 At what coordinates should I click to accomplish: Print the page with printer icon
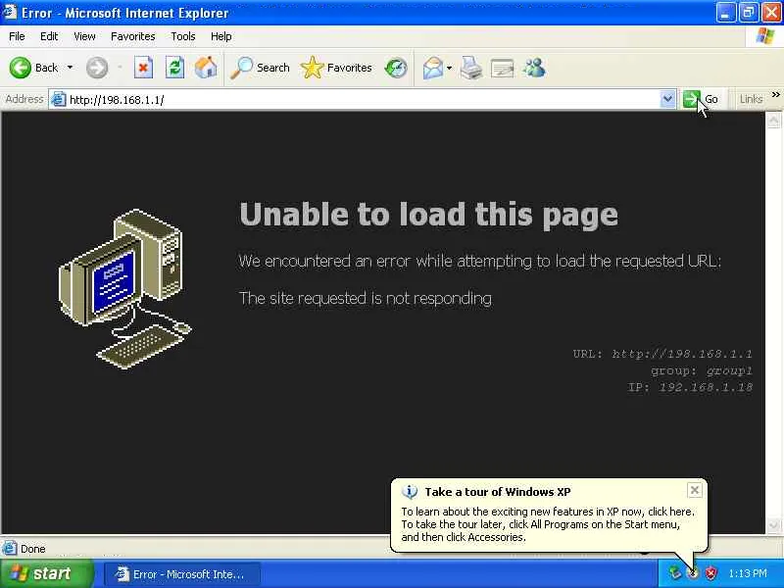coord(471,68)
